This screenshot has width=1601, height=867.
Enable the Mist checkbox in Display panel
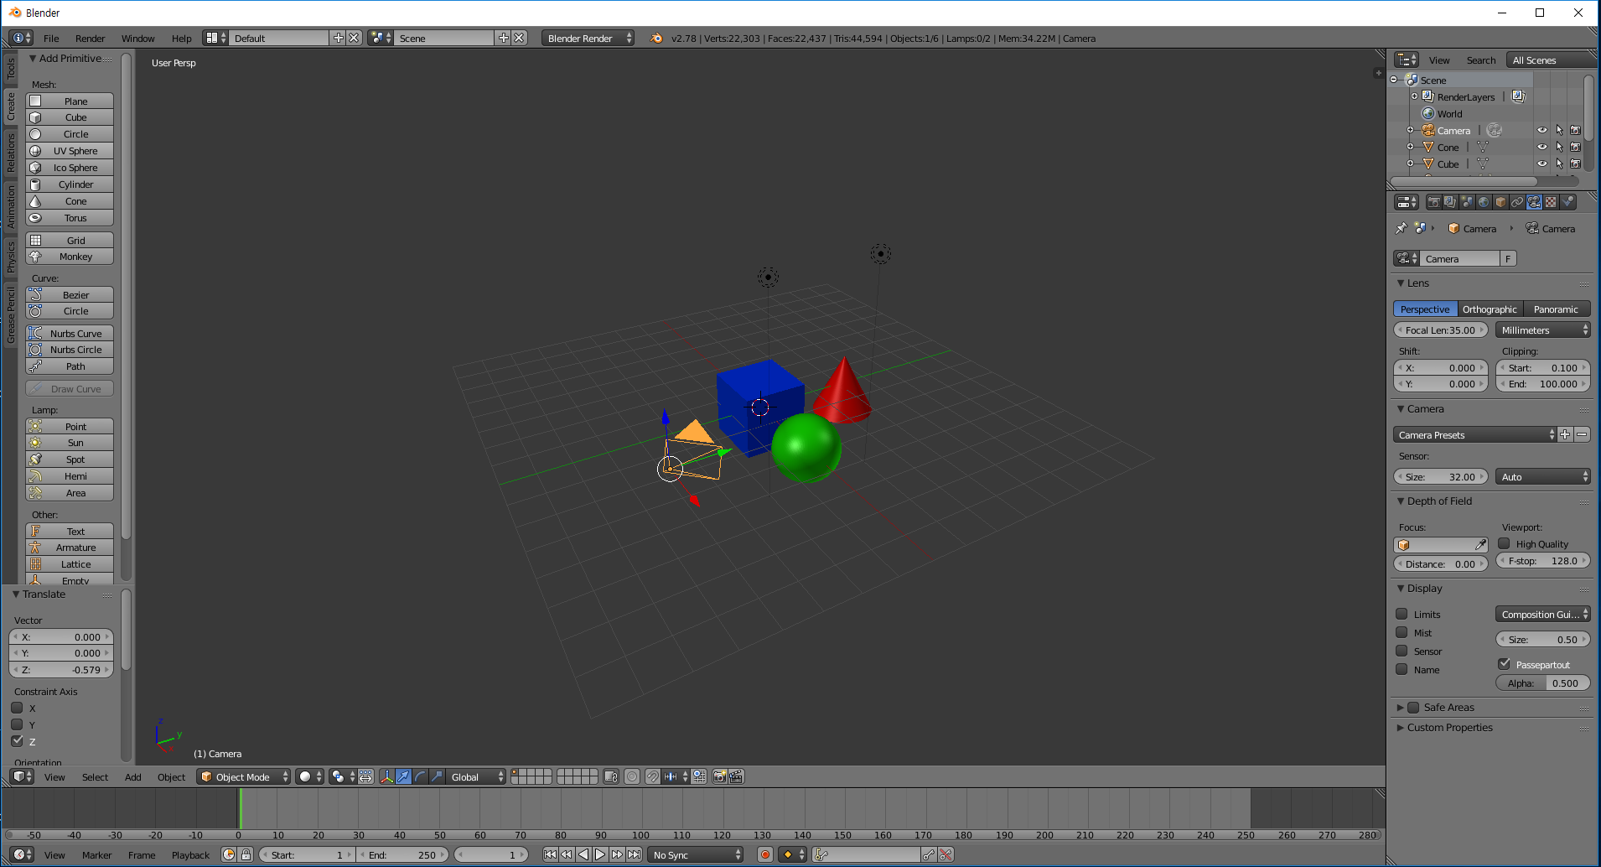pos(1402,632)
